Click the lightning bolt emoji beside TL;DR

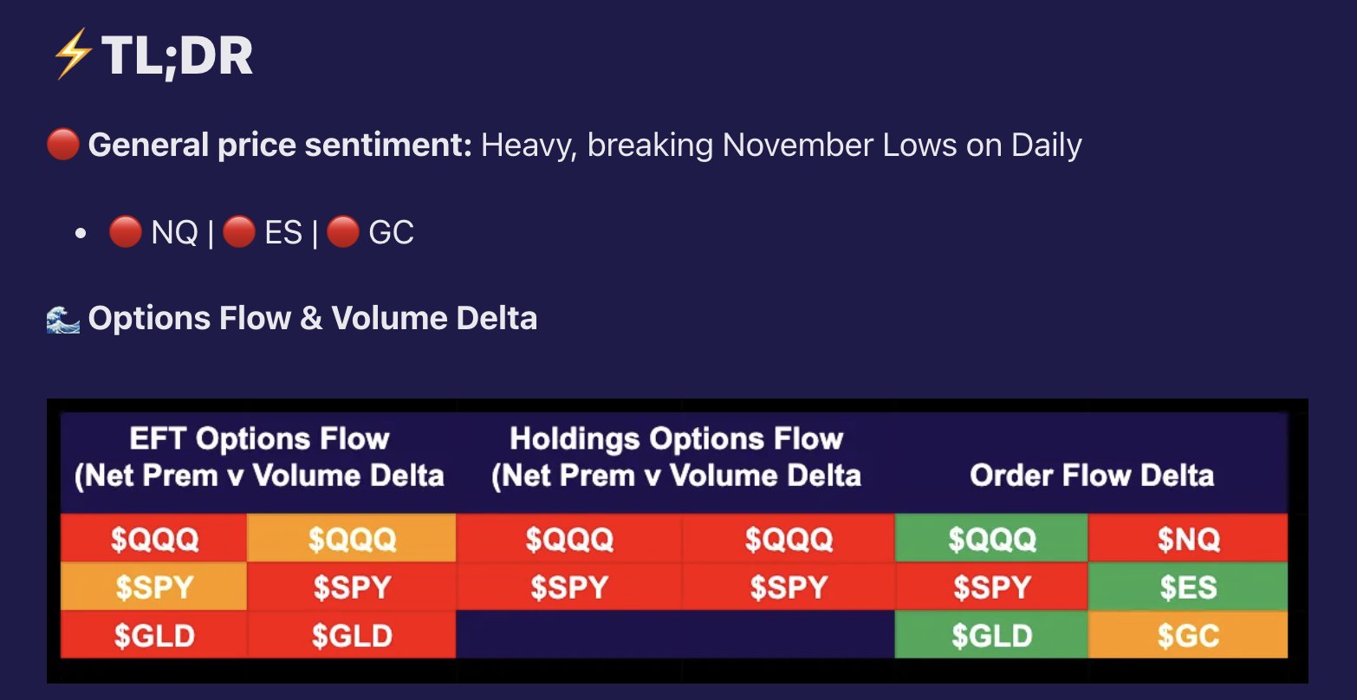click(x=73, y=56)
